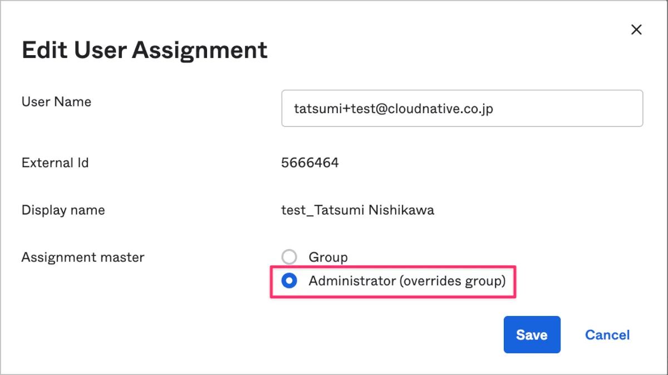Click empty space right of email in User Name box
The height and width of the screenshot is (375, 668).
[568, 109]
